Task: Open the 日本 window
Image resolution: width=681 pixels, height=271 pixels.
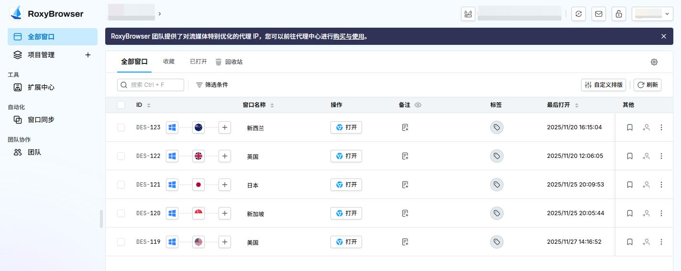Action: click(x=346, y=185)
